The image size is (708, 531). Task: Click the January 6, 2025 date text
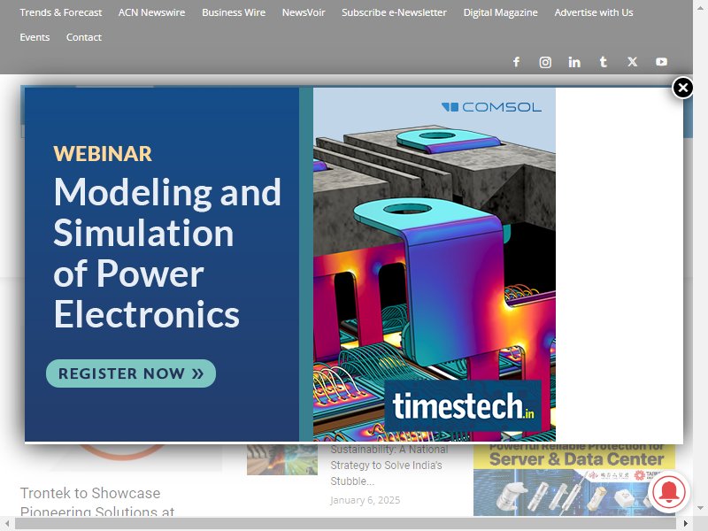click(x=365, y=500)
